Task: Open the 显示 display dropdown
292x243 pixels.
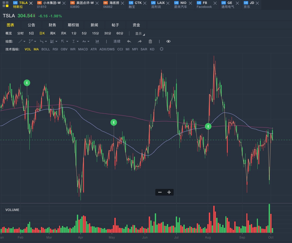Action: 140,34
